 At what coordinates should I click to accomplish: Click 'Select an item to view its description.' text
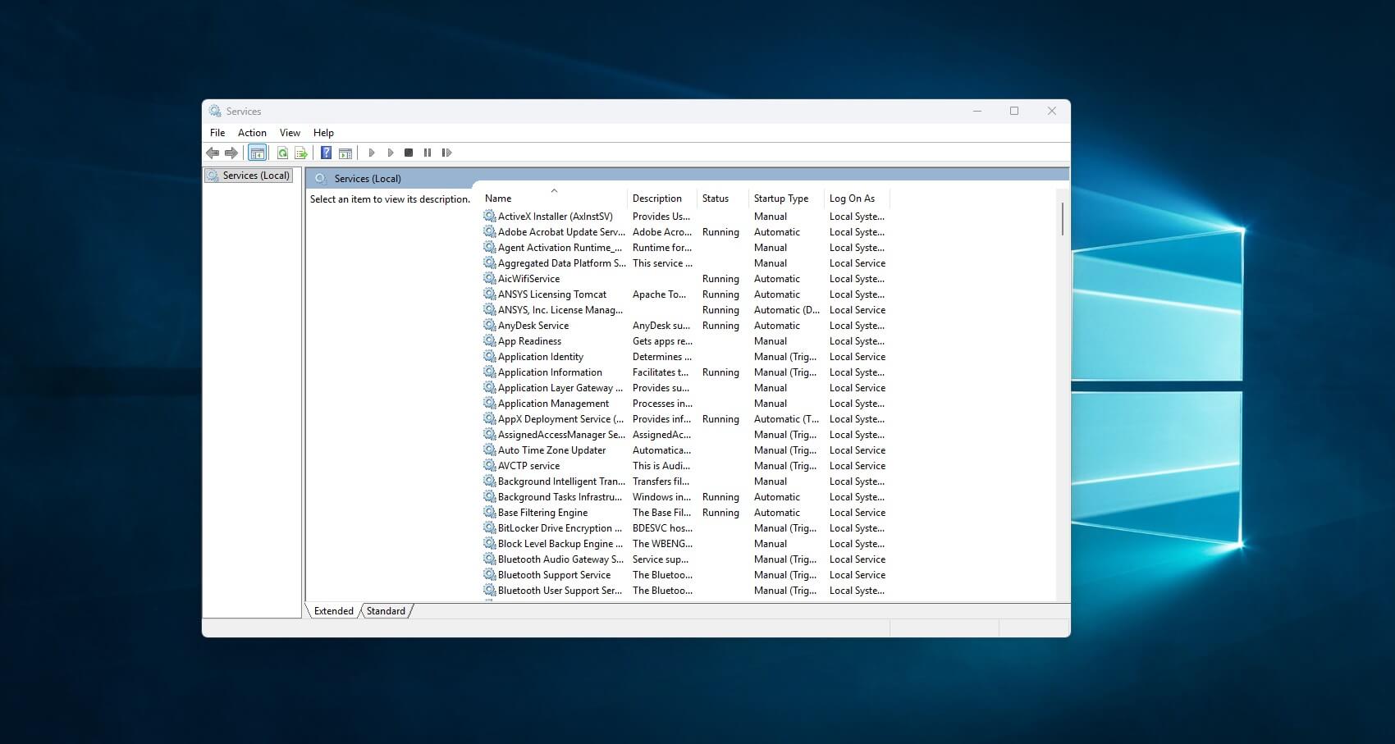[390, 199]
